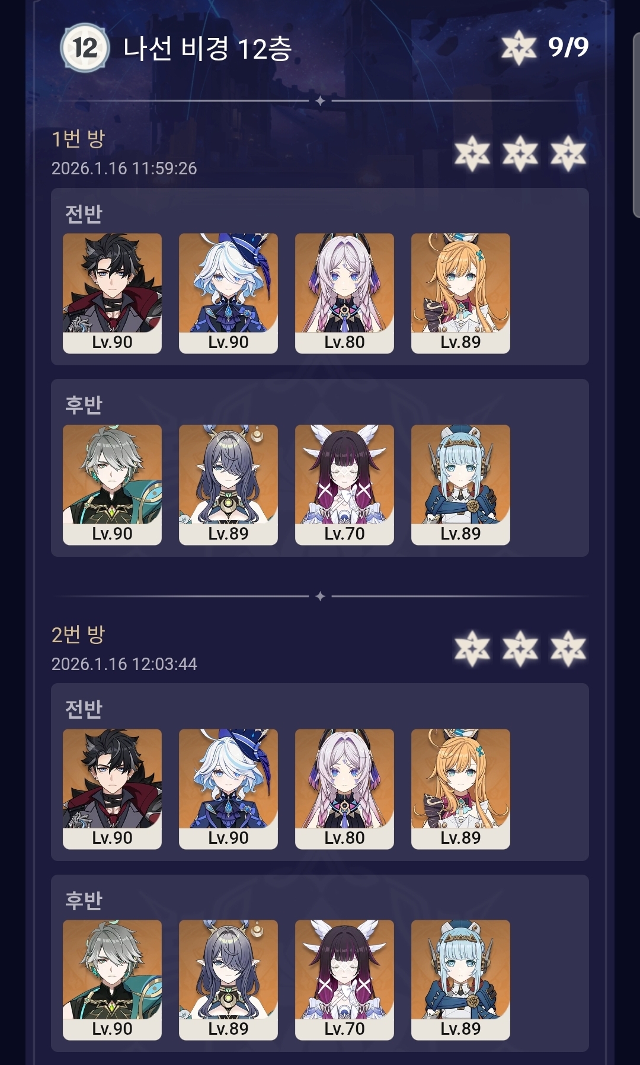Tap the 나선 비경 12층 title
640x1065 pixels.
207,48
